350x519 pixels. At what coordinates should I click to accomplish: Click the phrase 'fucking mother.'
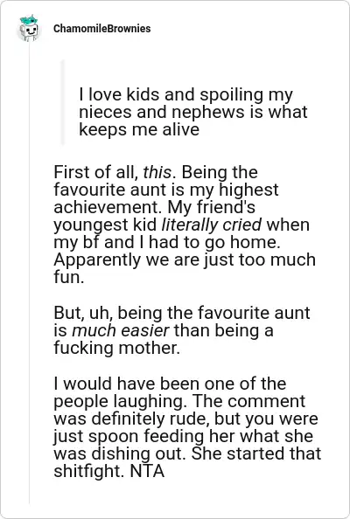click(x=117, y=349)
